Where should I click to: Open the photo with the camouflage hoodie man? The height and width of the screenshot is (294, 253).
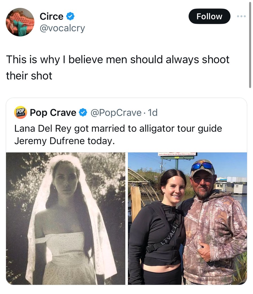[x=187, y=219]
